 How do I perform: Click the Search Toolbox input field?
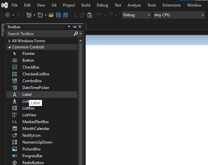coord(40,33)
